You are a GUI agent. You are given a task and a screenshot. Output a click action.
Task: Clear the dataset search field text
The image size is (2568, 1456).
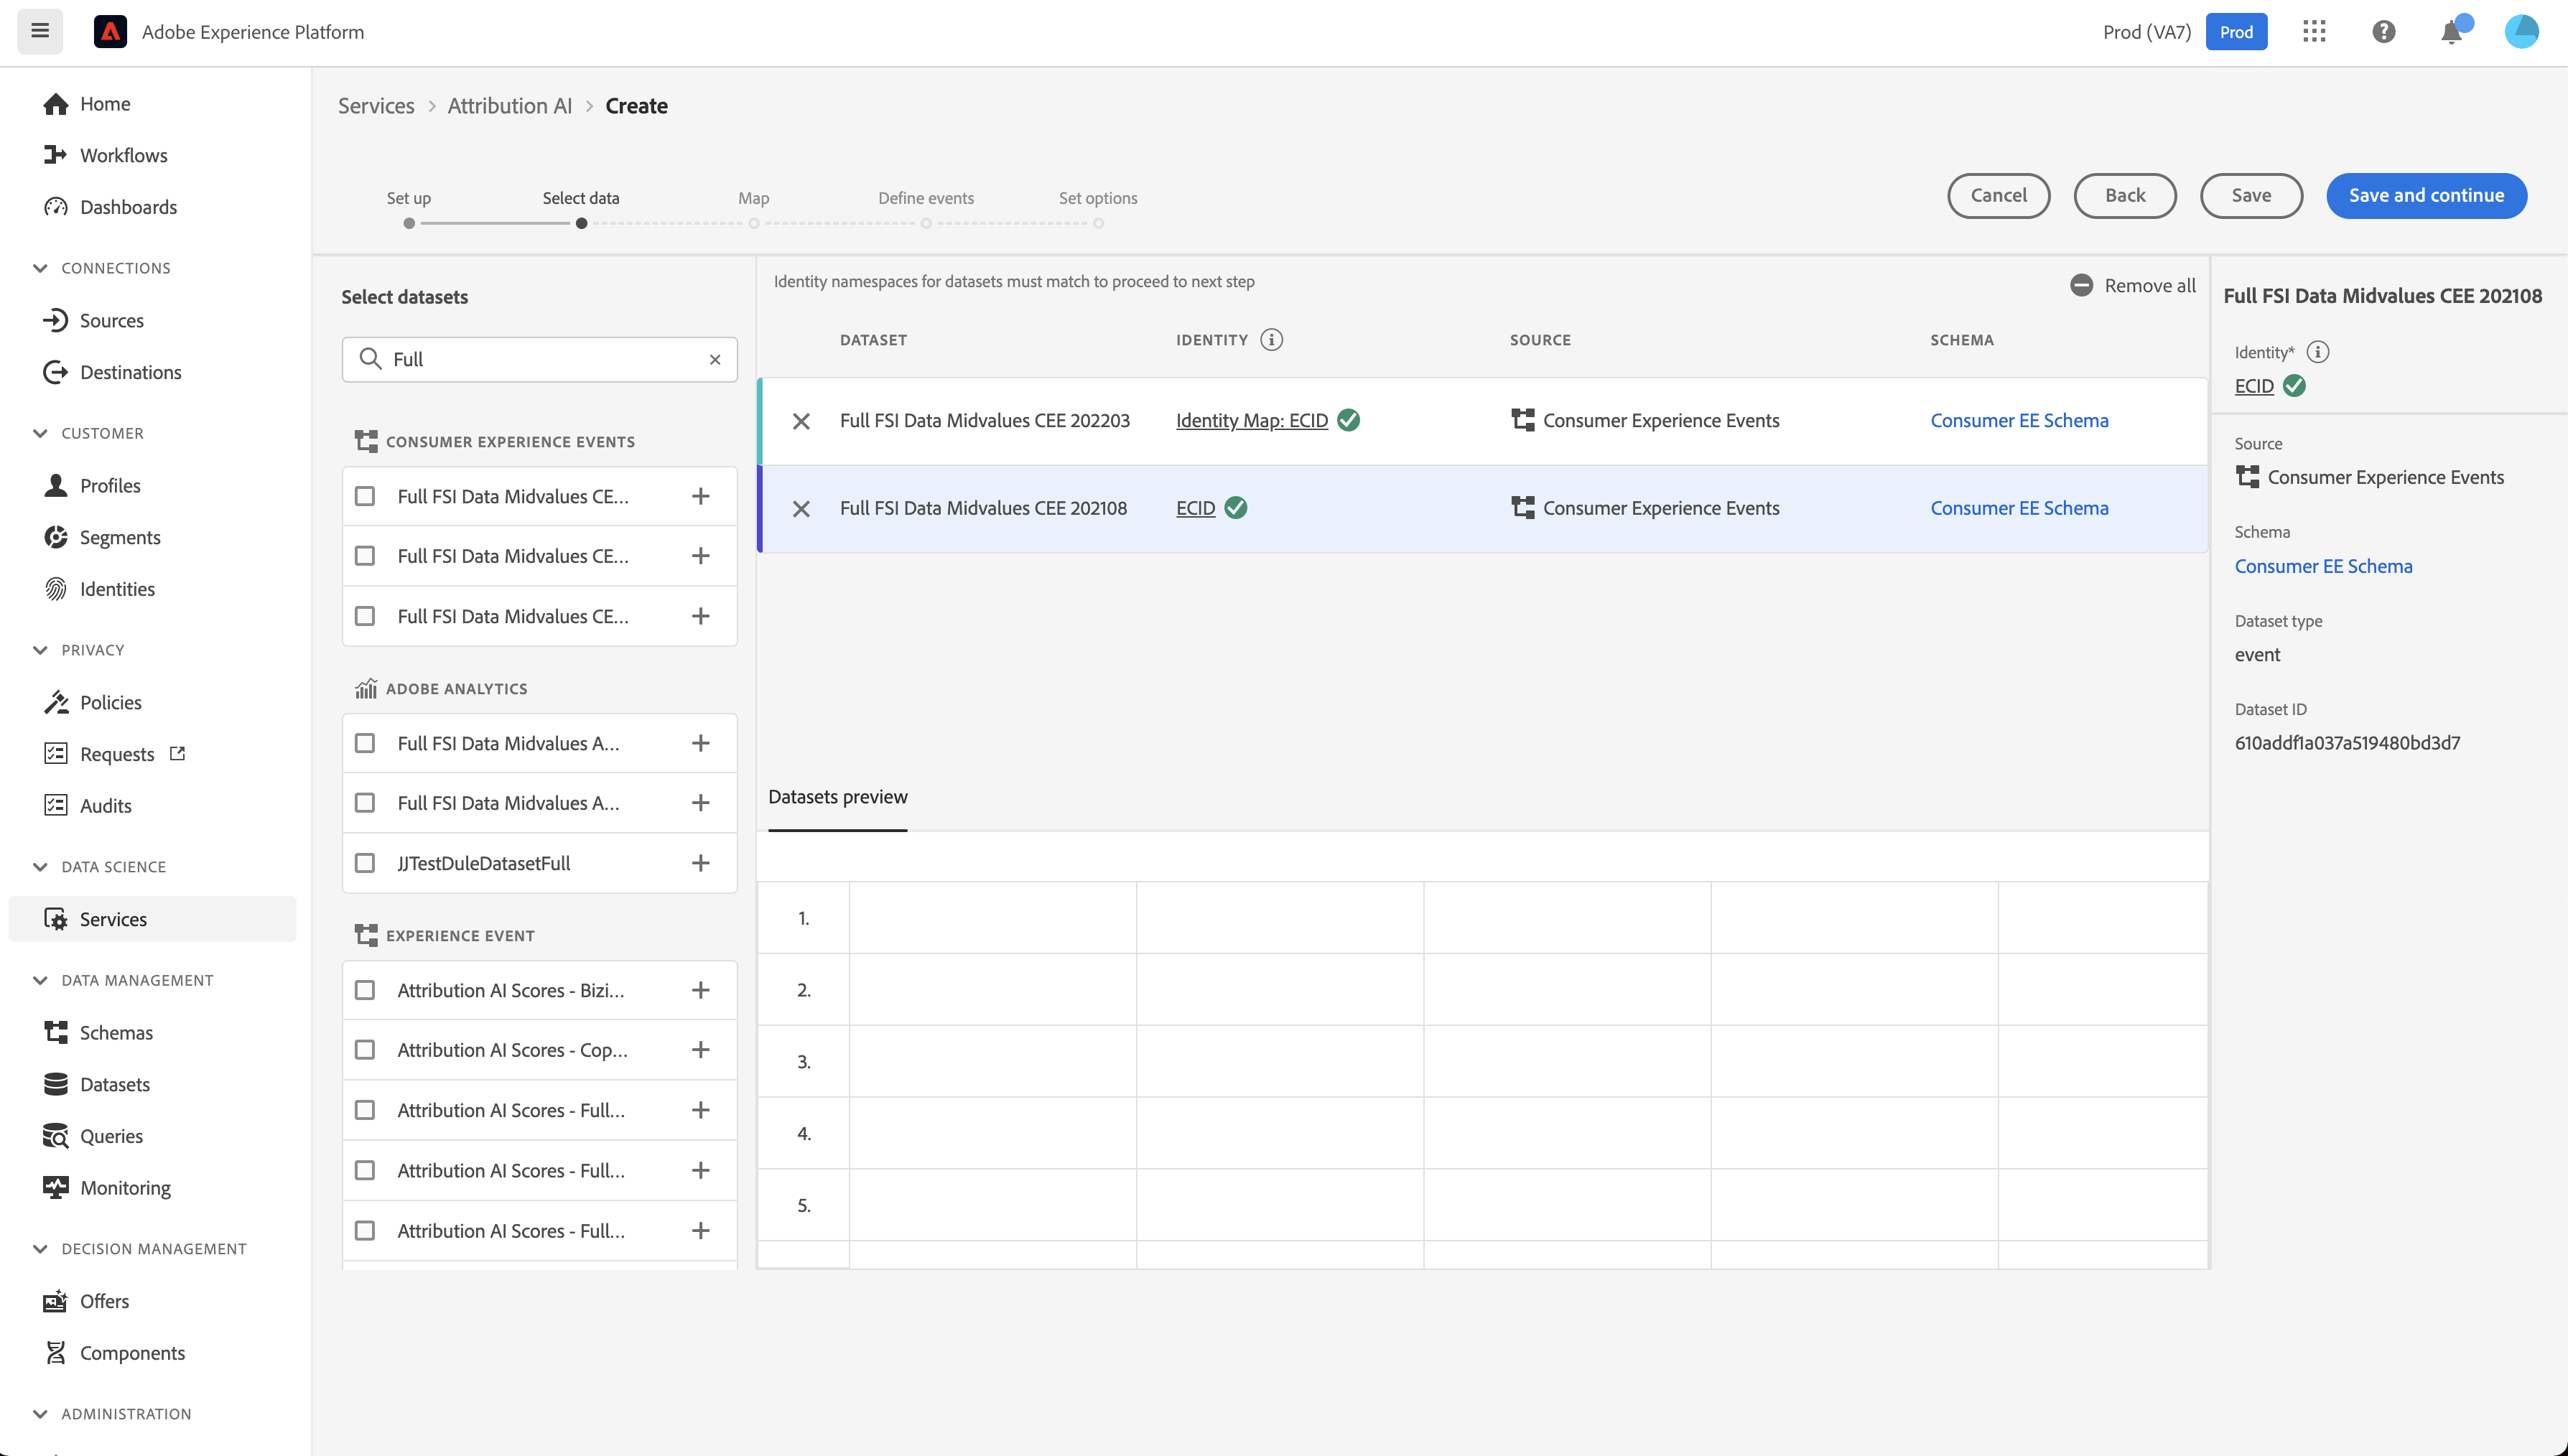click(715, 360)
